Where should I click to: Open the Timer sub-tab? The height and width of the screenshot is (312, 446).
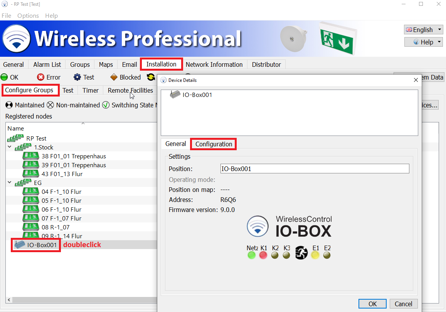91,90
